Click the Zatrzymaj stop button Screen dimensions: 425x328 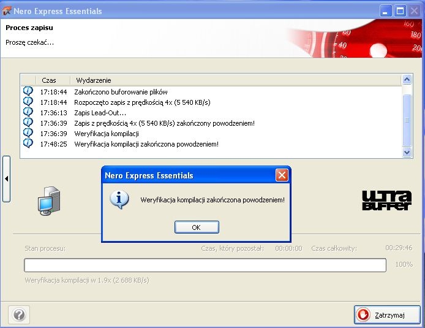point(387,315)
